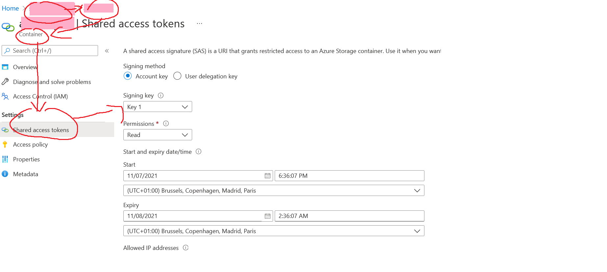Click the Home breadcrumb link
Screen dimensions: 607x272
point(10,8)
